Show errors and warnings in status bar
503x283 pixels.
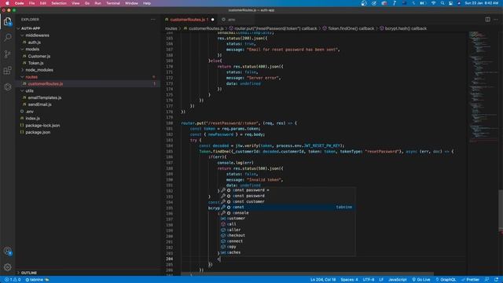click(13, 280)
